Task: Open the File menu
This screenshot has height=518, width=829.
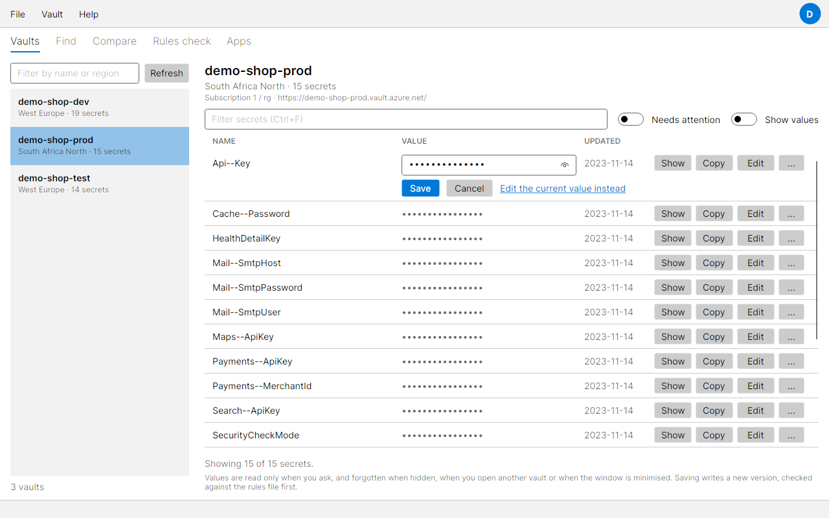Action: tap(17, 14)
